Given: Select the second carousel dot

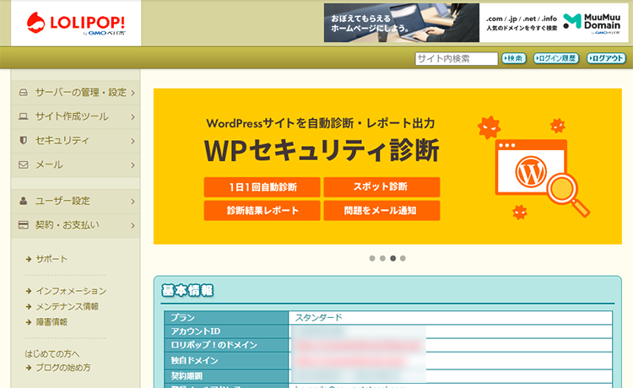Looking at the screenshot, I should pos(382,258).
